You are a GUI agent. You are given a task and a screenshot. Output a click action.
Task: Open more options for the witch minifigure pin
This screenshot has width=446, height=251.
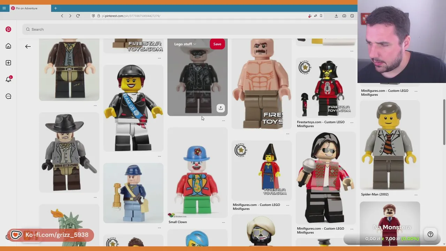tap(287, 205)
